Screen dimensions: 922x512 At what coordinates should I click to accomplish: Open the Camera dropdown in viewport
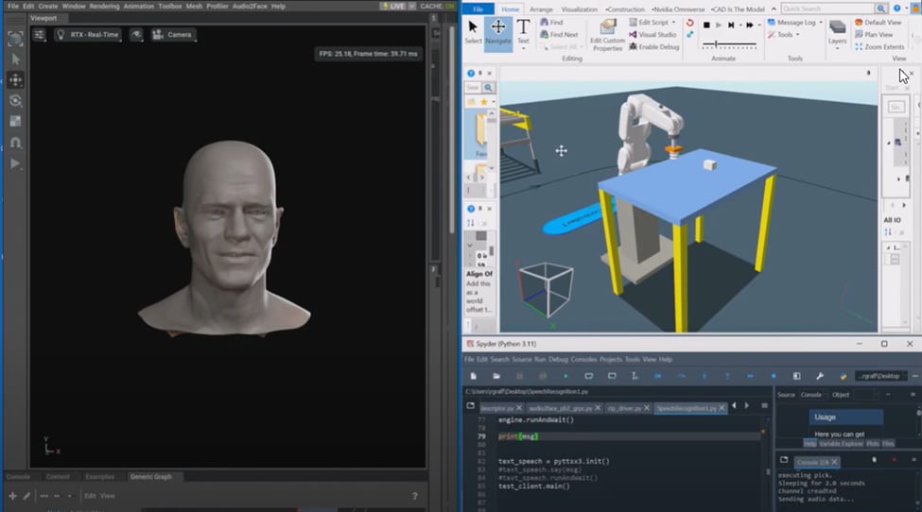point(172,35)
